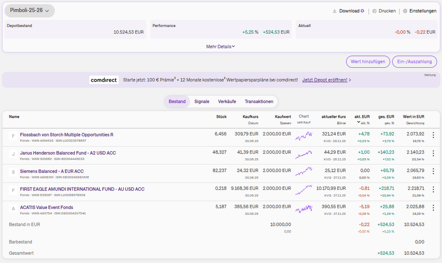Sort by akt. EUR column arrow

click(358, 123)
